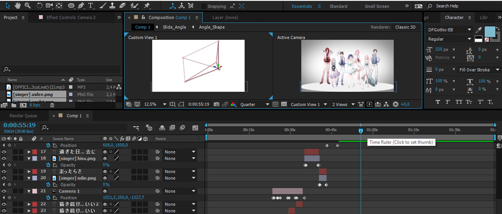Screen dimensions: 502x214
Task: Select the Selection arrow tool
Action: tap(8, 6)
